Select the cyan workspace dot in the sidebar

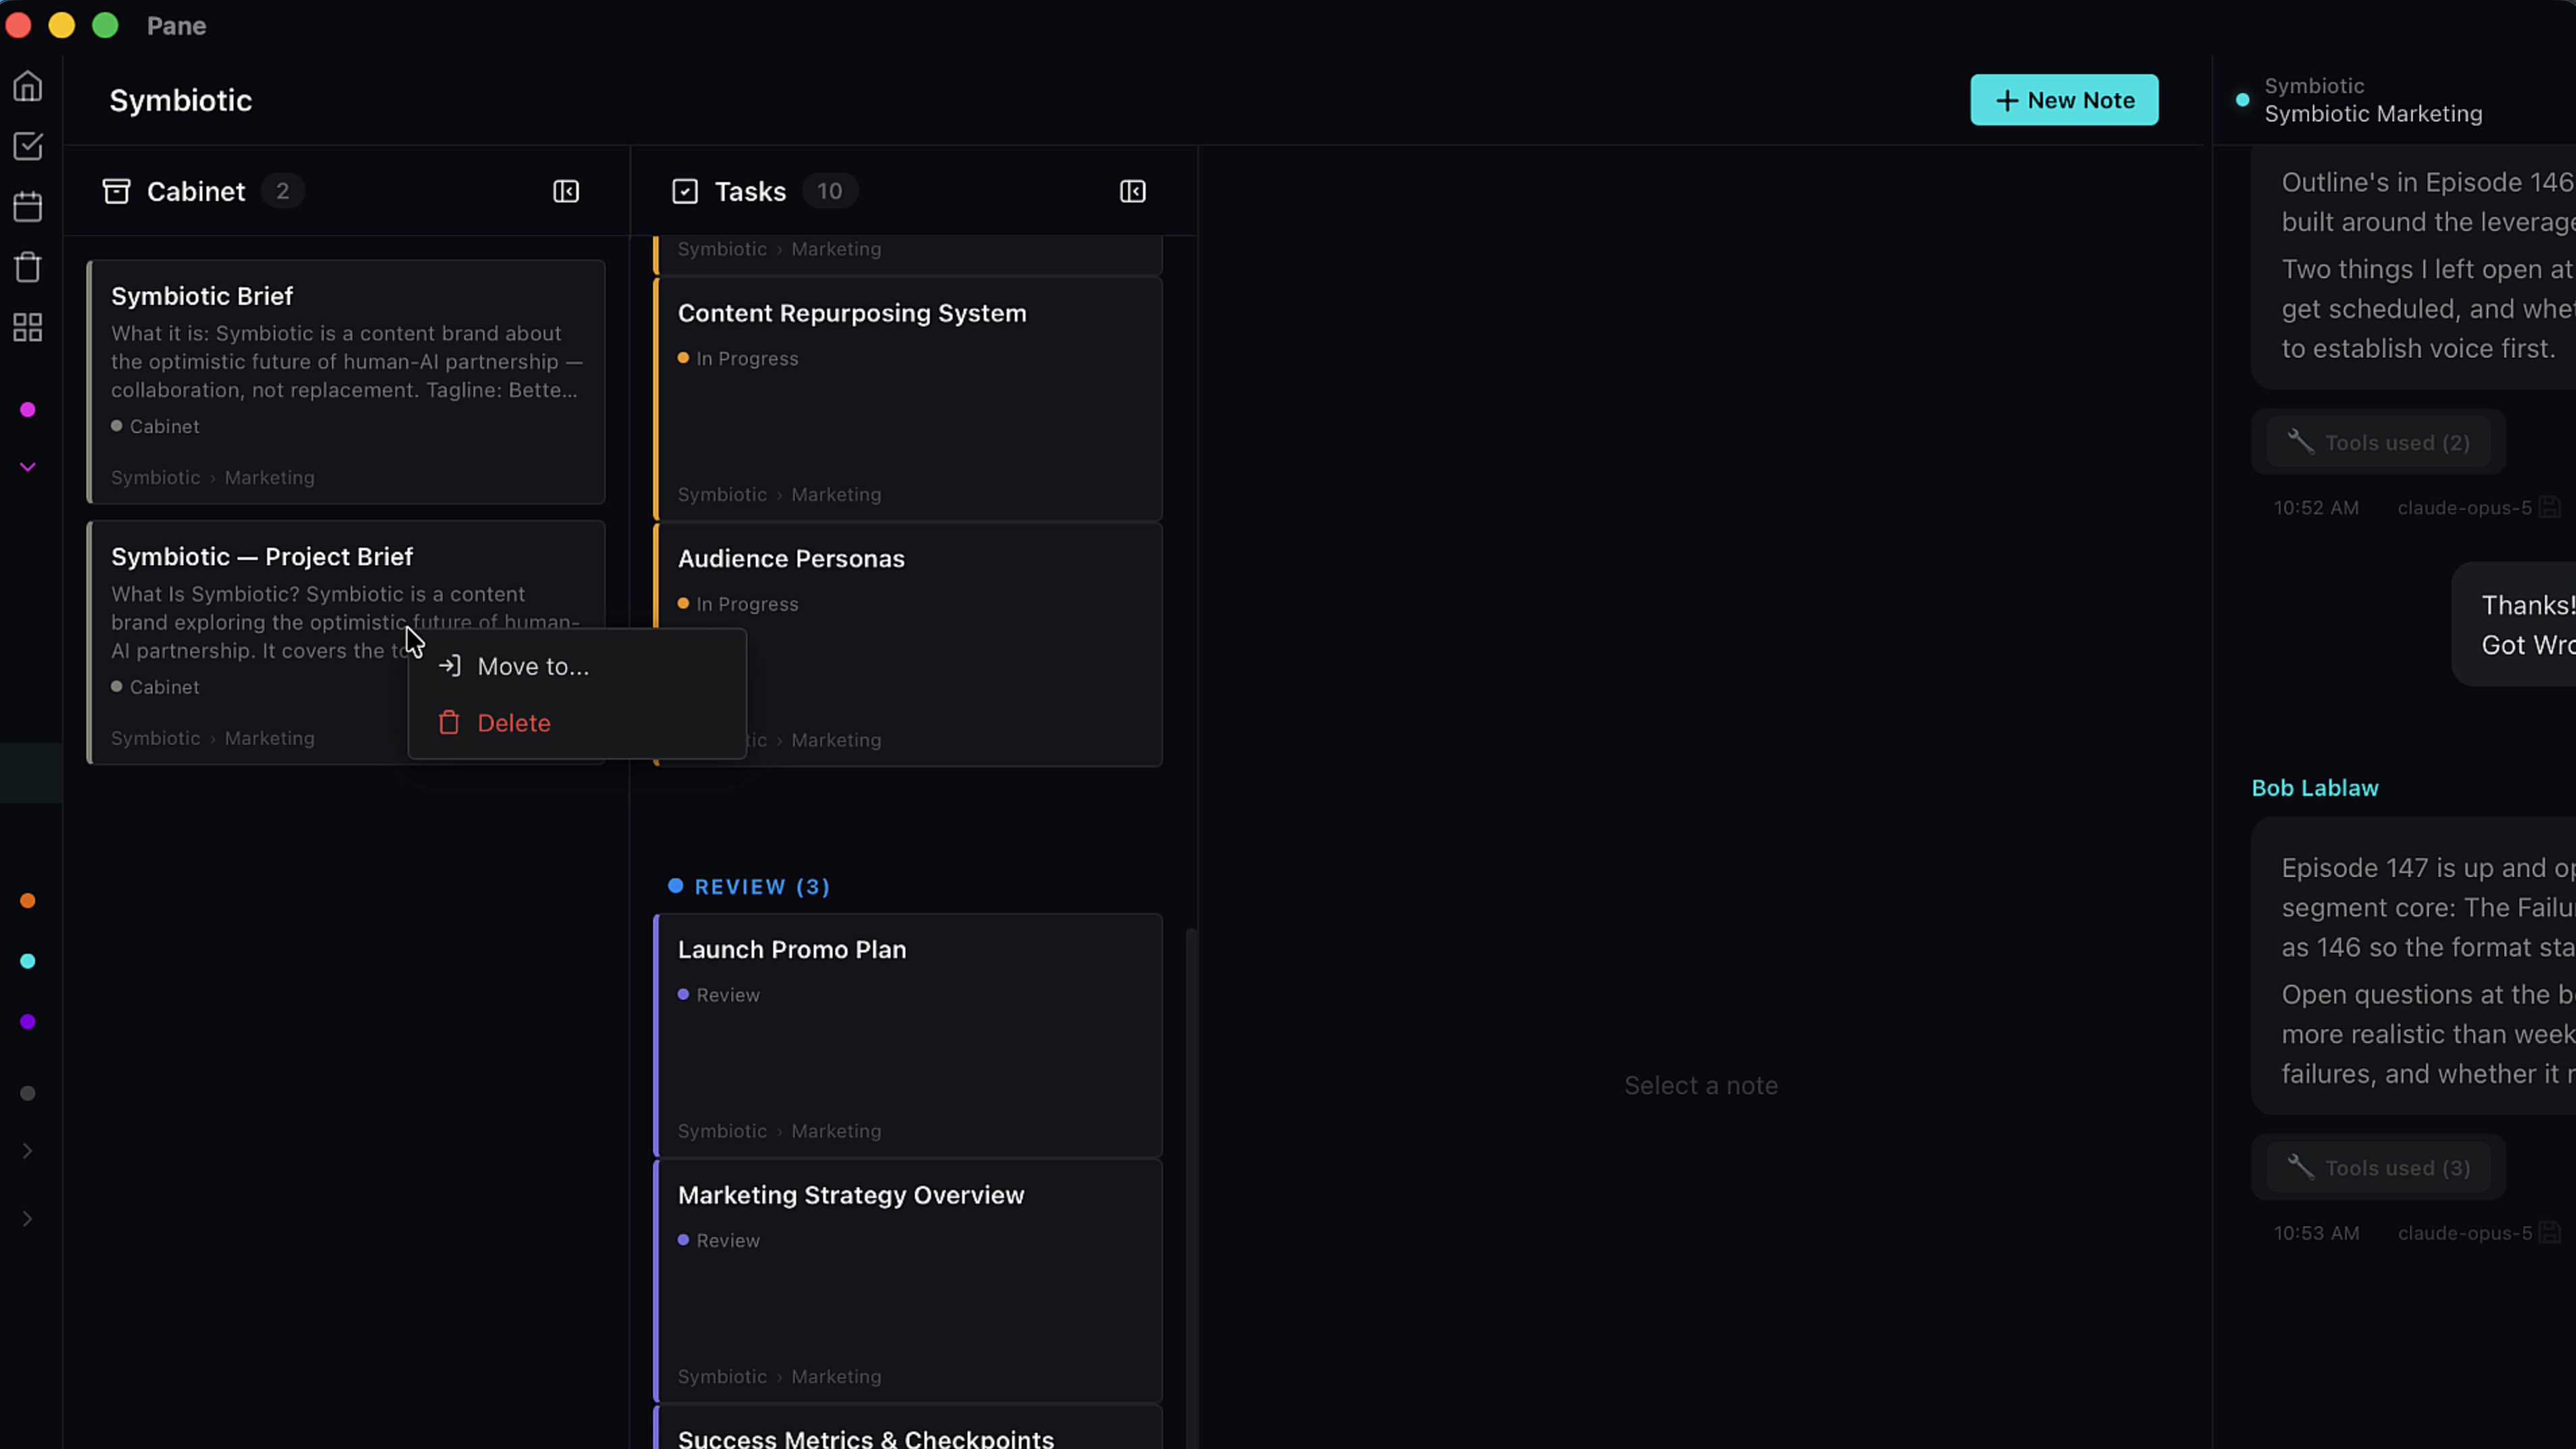tap(28, 961)
